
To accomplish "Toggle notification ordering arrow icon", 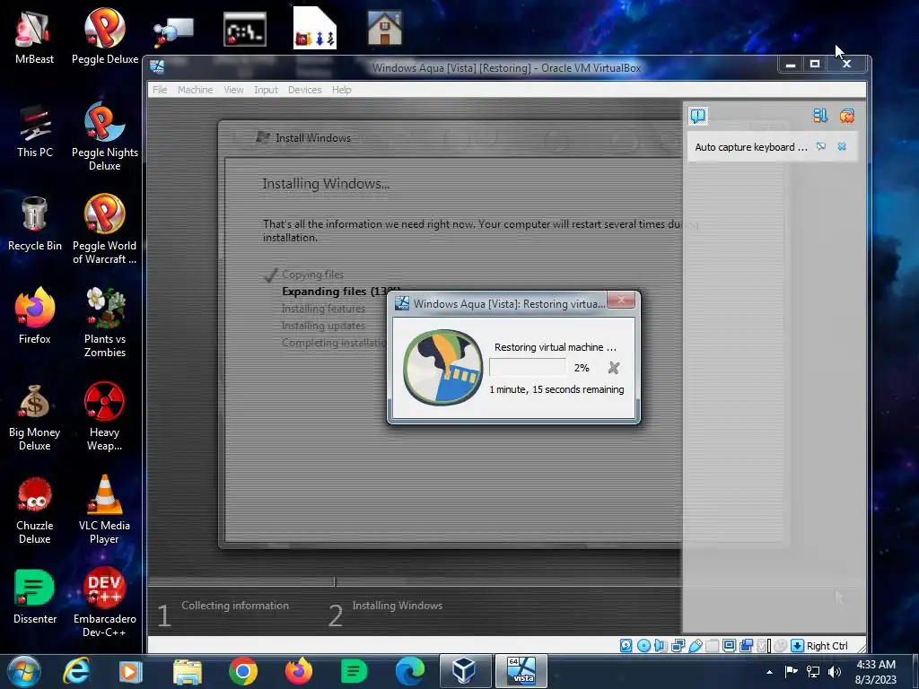I will [820, 116].
